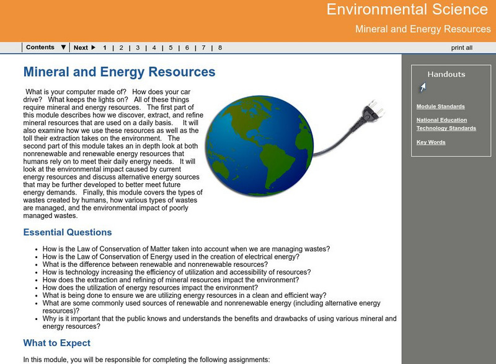Open page 6 of the module
Image resolution: width=496 pixels, height=364 pixels.
click(x=187, y=48)
